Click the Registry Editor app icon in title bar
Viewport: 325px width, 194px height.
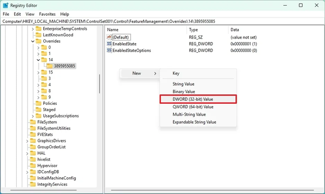[6, 6]
